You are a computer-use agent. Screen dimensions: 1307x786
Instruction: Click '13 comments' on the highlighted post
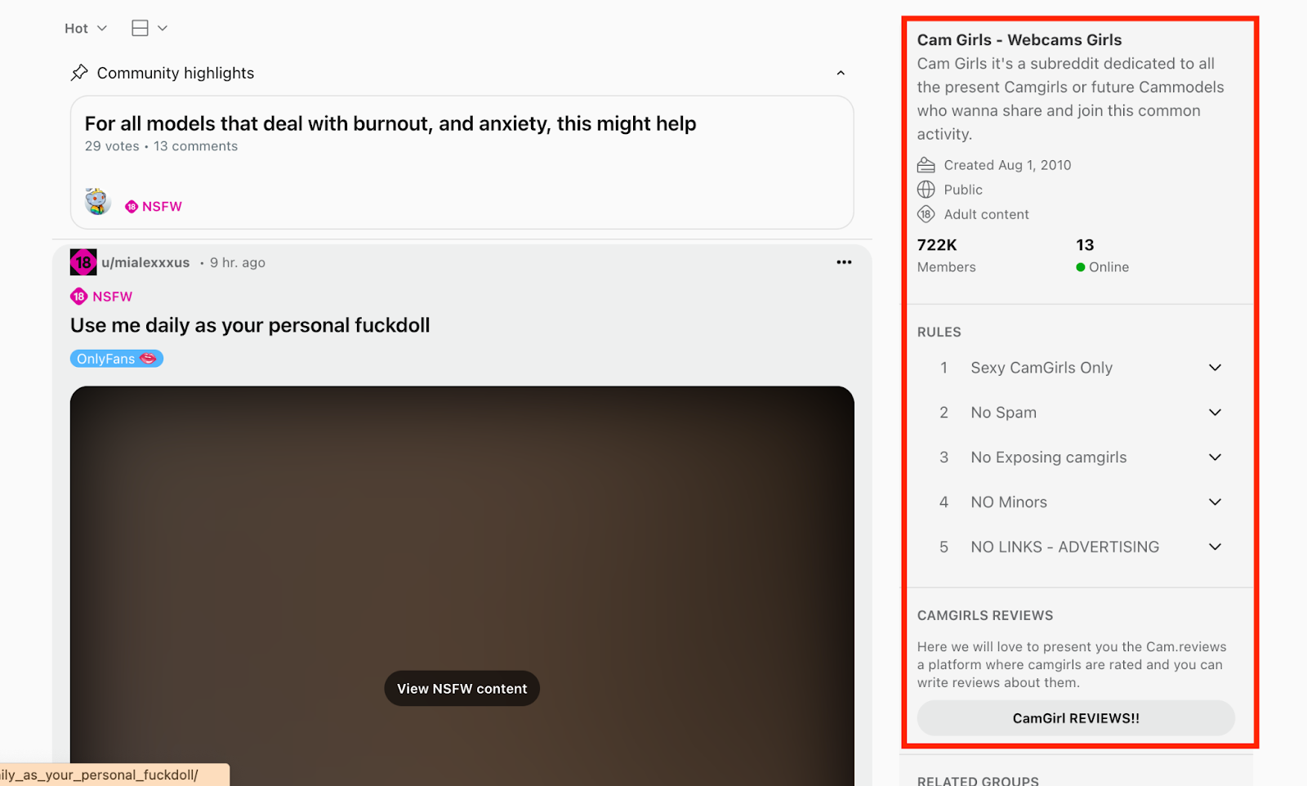pos(196,146)
